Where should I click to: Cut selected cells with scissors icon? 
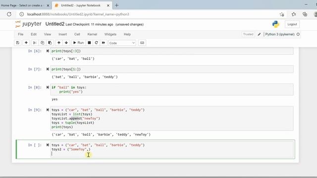pos(35,43)
